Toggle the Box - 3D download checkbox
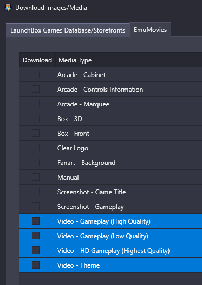This screenshot has height=285, width=202. tap(36, 118)
